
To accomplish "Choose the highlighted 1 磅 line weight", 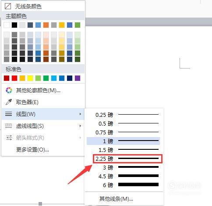I will pyautogui.click(x=124, y=141).
